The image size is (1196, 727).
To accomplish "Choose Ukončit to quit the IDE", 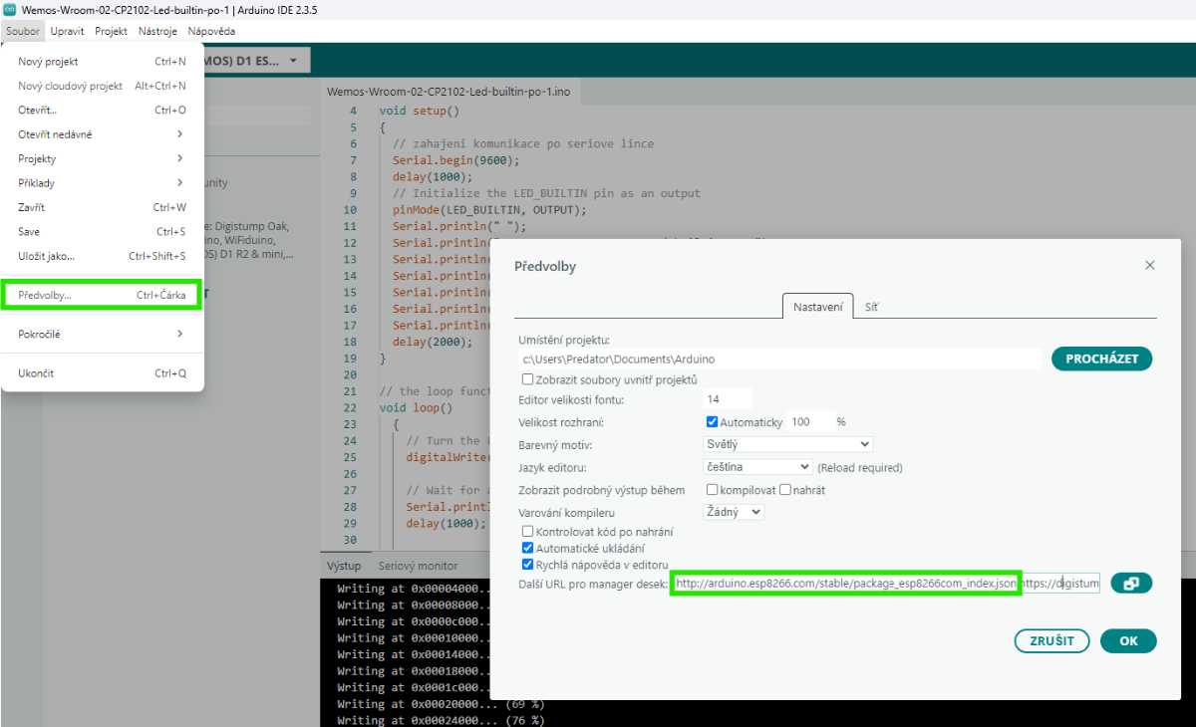I will [103, 373].
